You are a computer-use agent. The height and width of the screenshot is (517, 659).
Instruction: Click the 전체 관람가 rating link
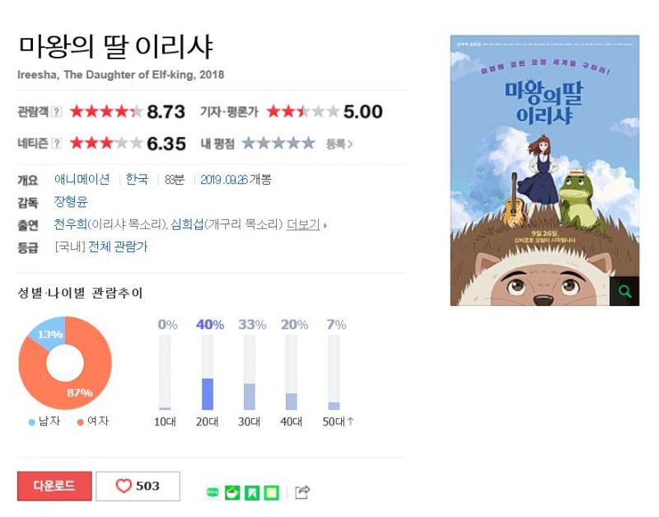point(118,247)
